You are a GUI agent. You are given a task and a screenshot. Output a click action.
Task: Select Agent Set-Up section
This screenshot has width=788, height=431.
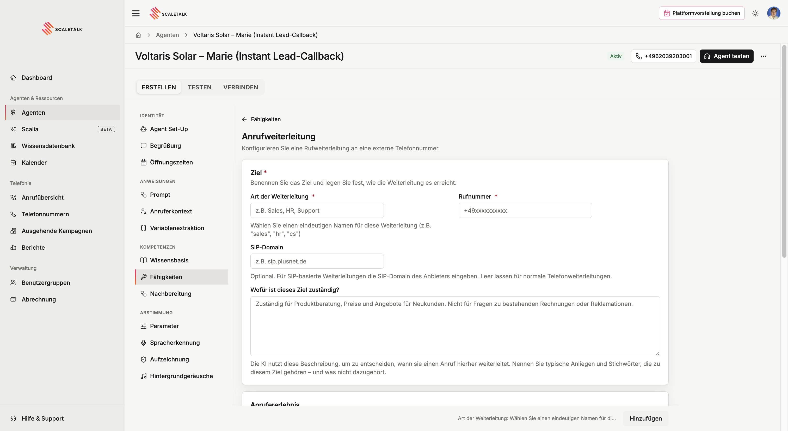182,129
